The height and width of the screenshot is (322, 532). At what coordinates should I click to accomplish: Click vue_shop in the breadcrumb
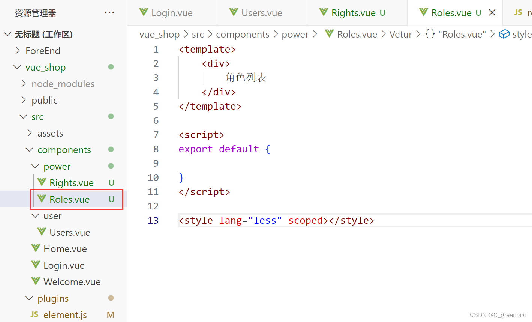(x=160, y=35)
